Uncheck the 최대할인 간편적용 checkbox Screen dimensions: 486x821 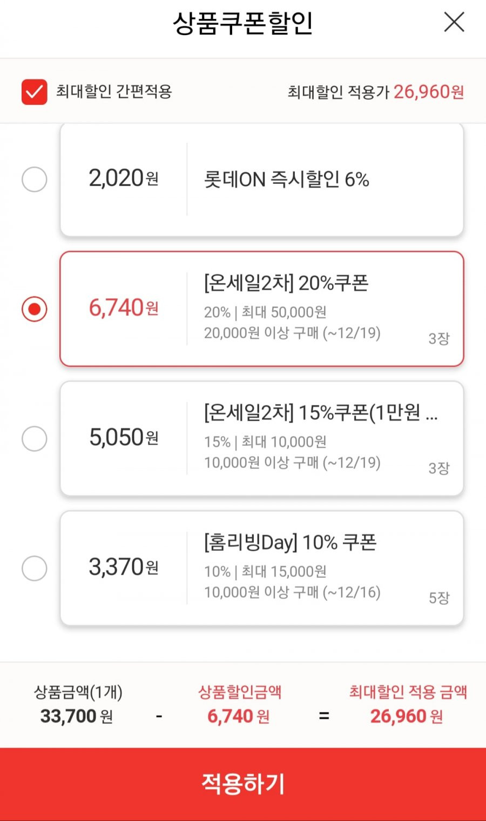point(35,91)
